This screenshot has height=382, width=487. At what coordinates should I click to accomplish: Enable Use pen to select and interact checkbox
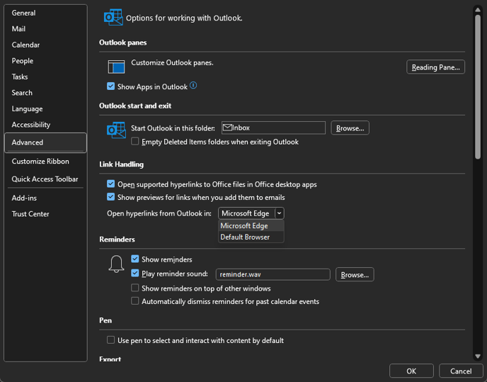110,339
